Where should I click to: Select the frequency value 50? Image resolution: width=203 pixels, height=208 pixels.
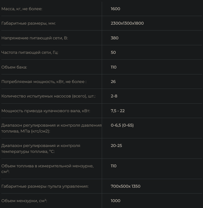point(113,52)
